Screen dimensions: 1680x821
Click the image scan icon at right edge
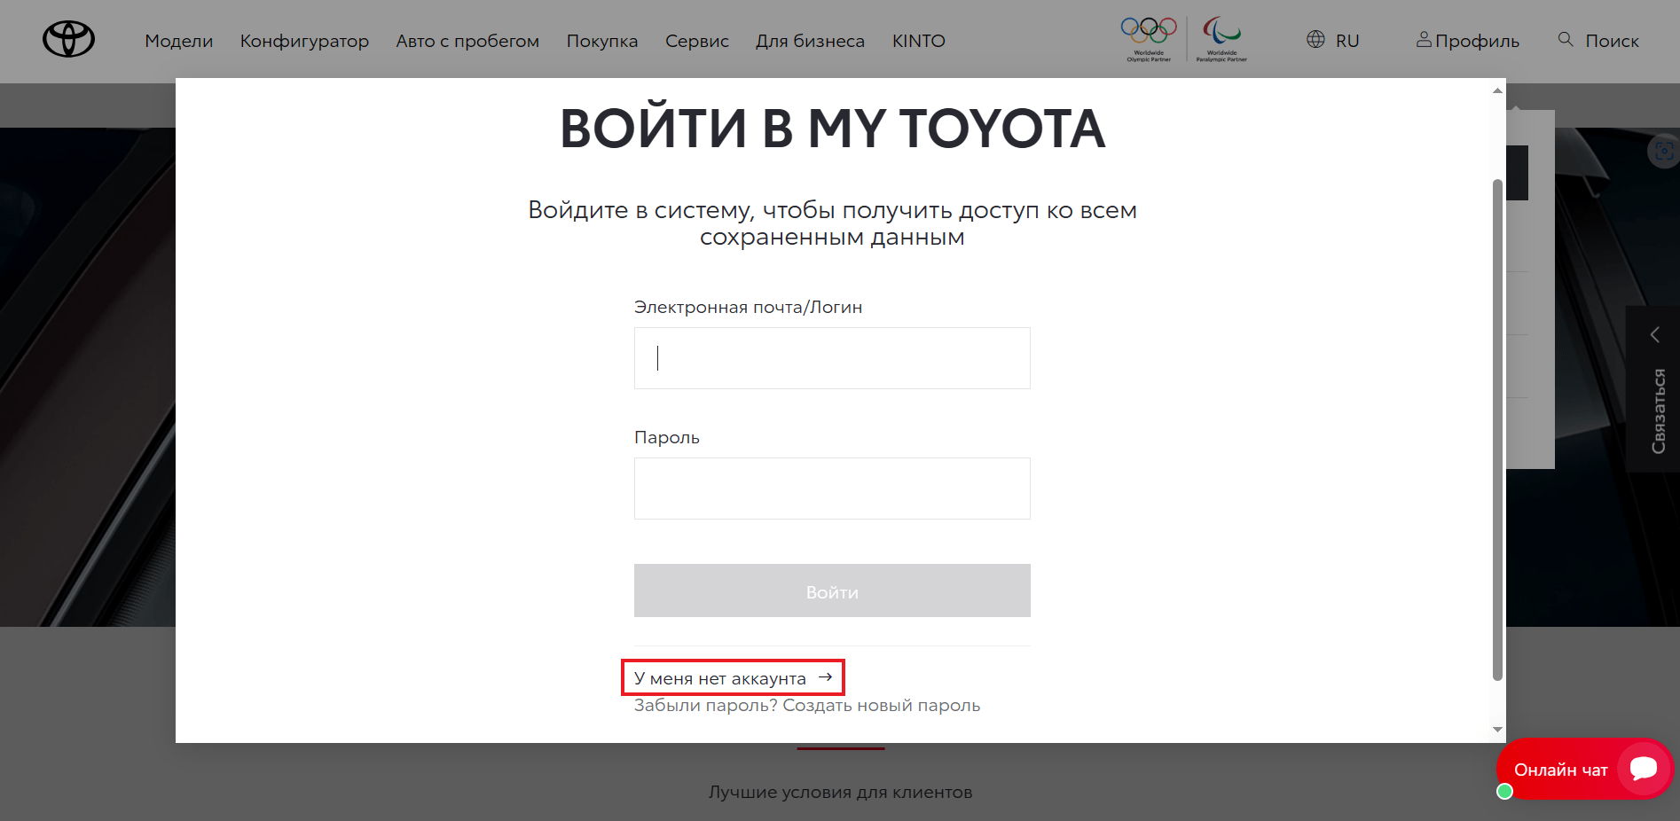(x=1664, y=151)
